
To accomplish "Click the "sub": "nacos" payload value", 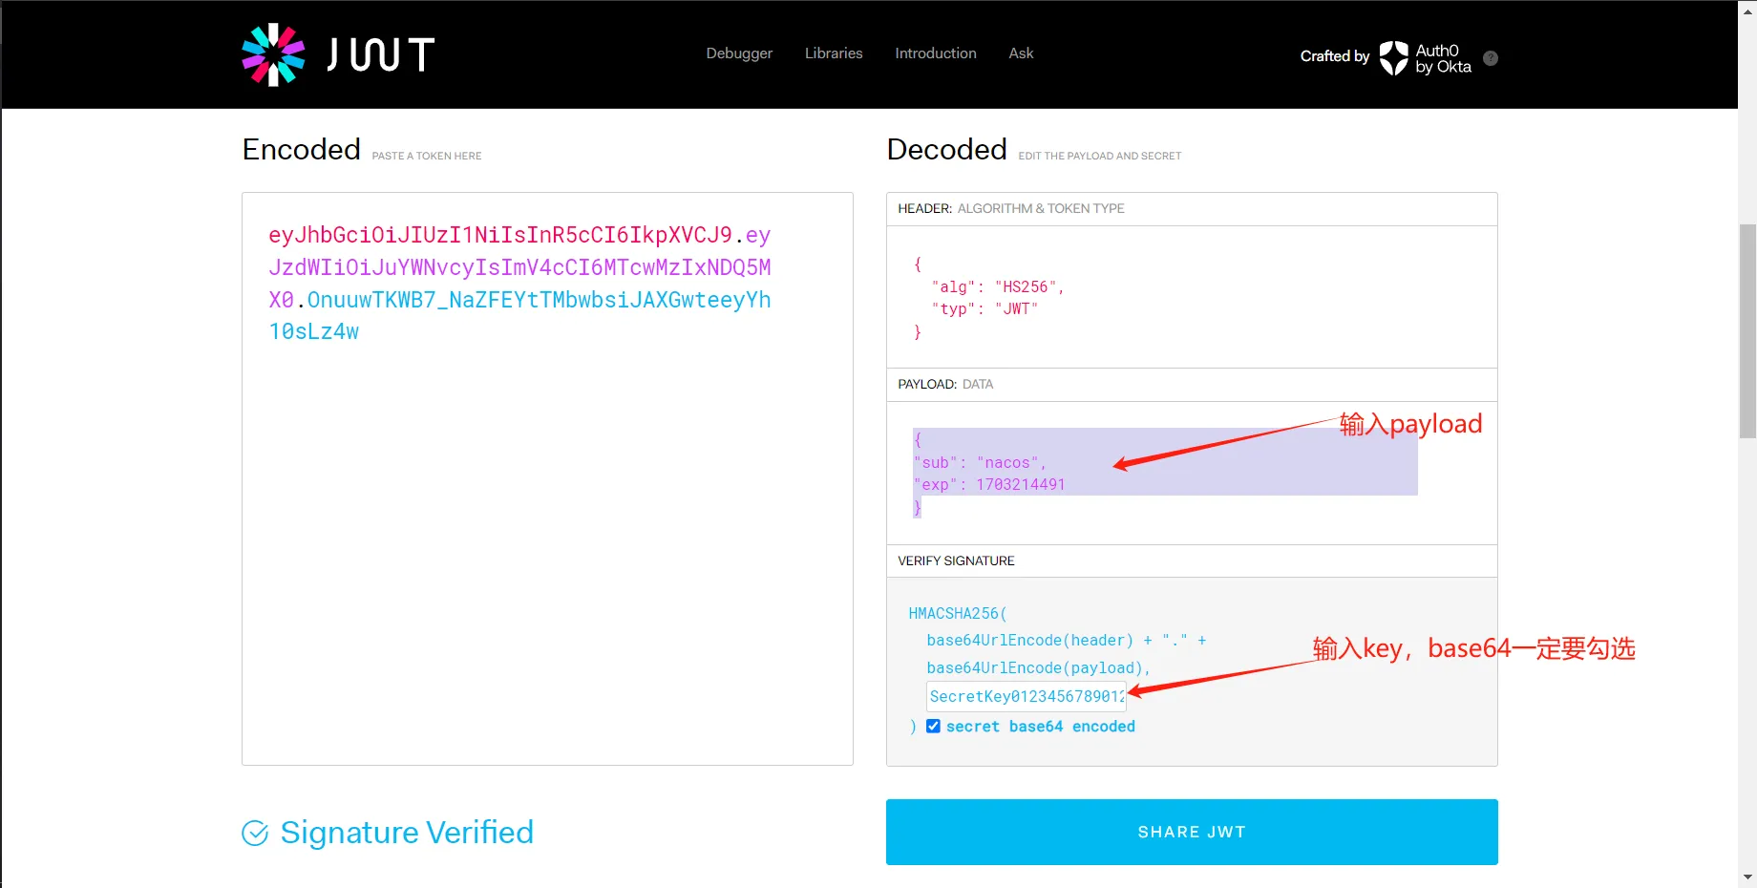I will [979, 462].
